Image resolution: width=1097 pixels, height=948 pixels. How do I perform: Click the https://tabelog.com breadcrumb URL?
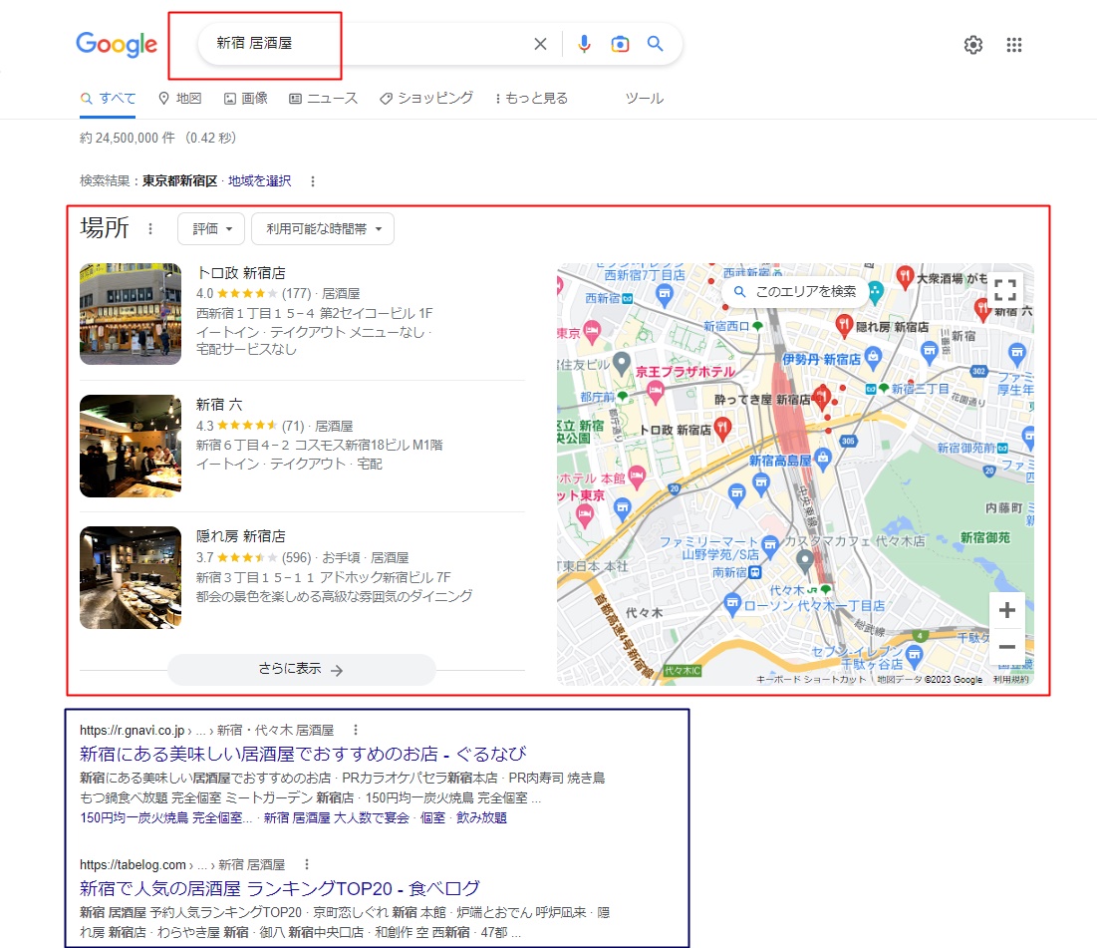coord(133,864)
